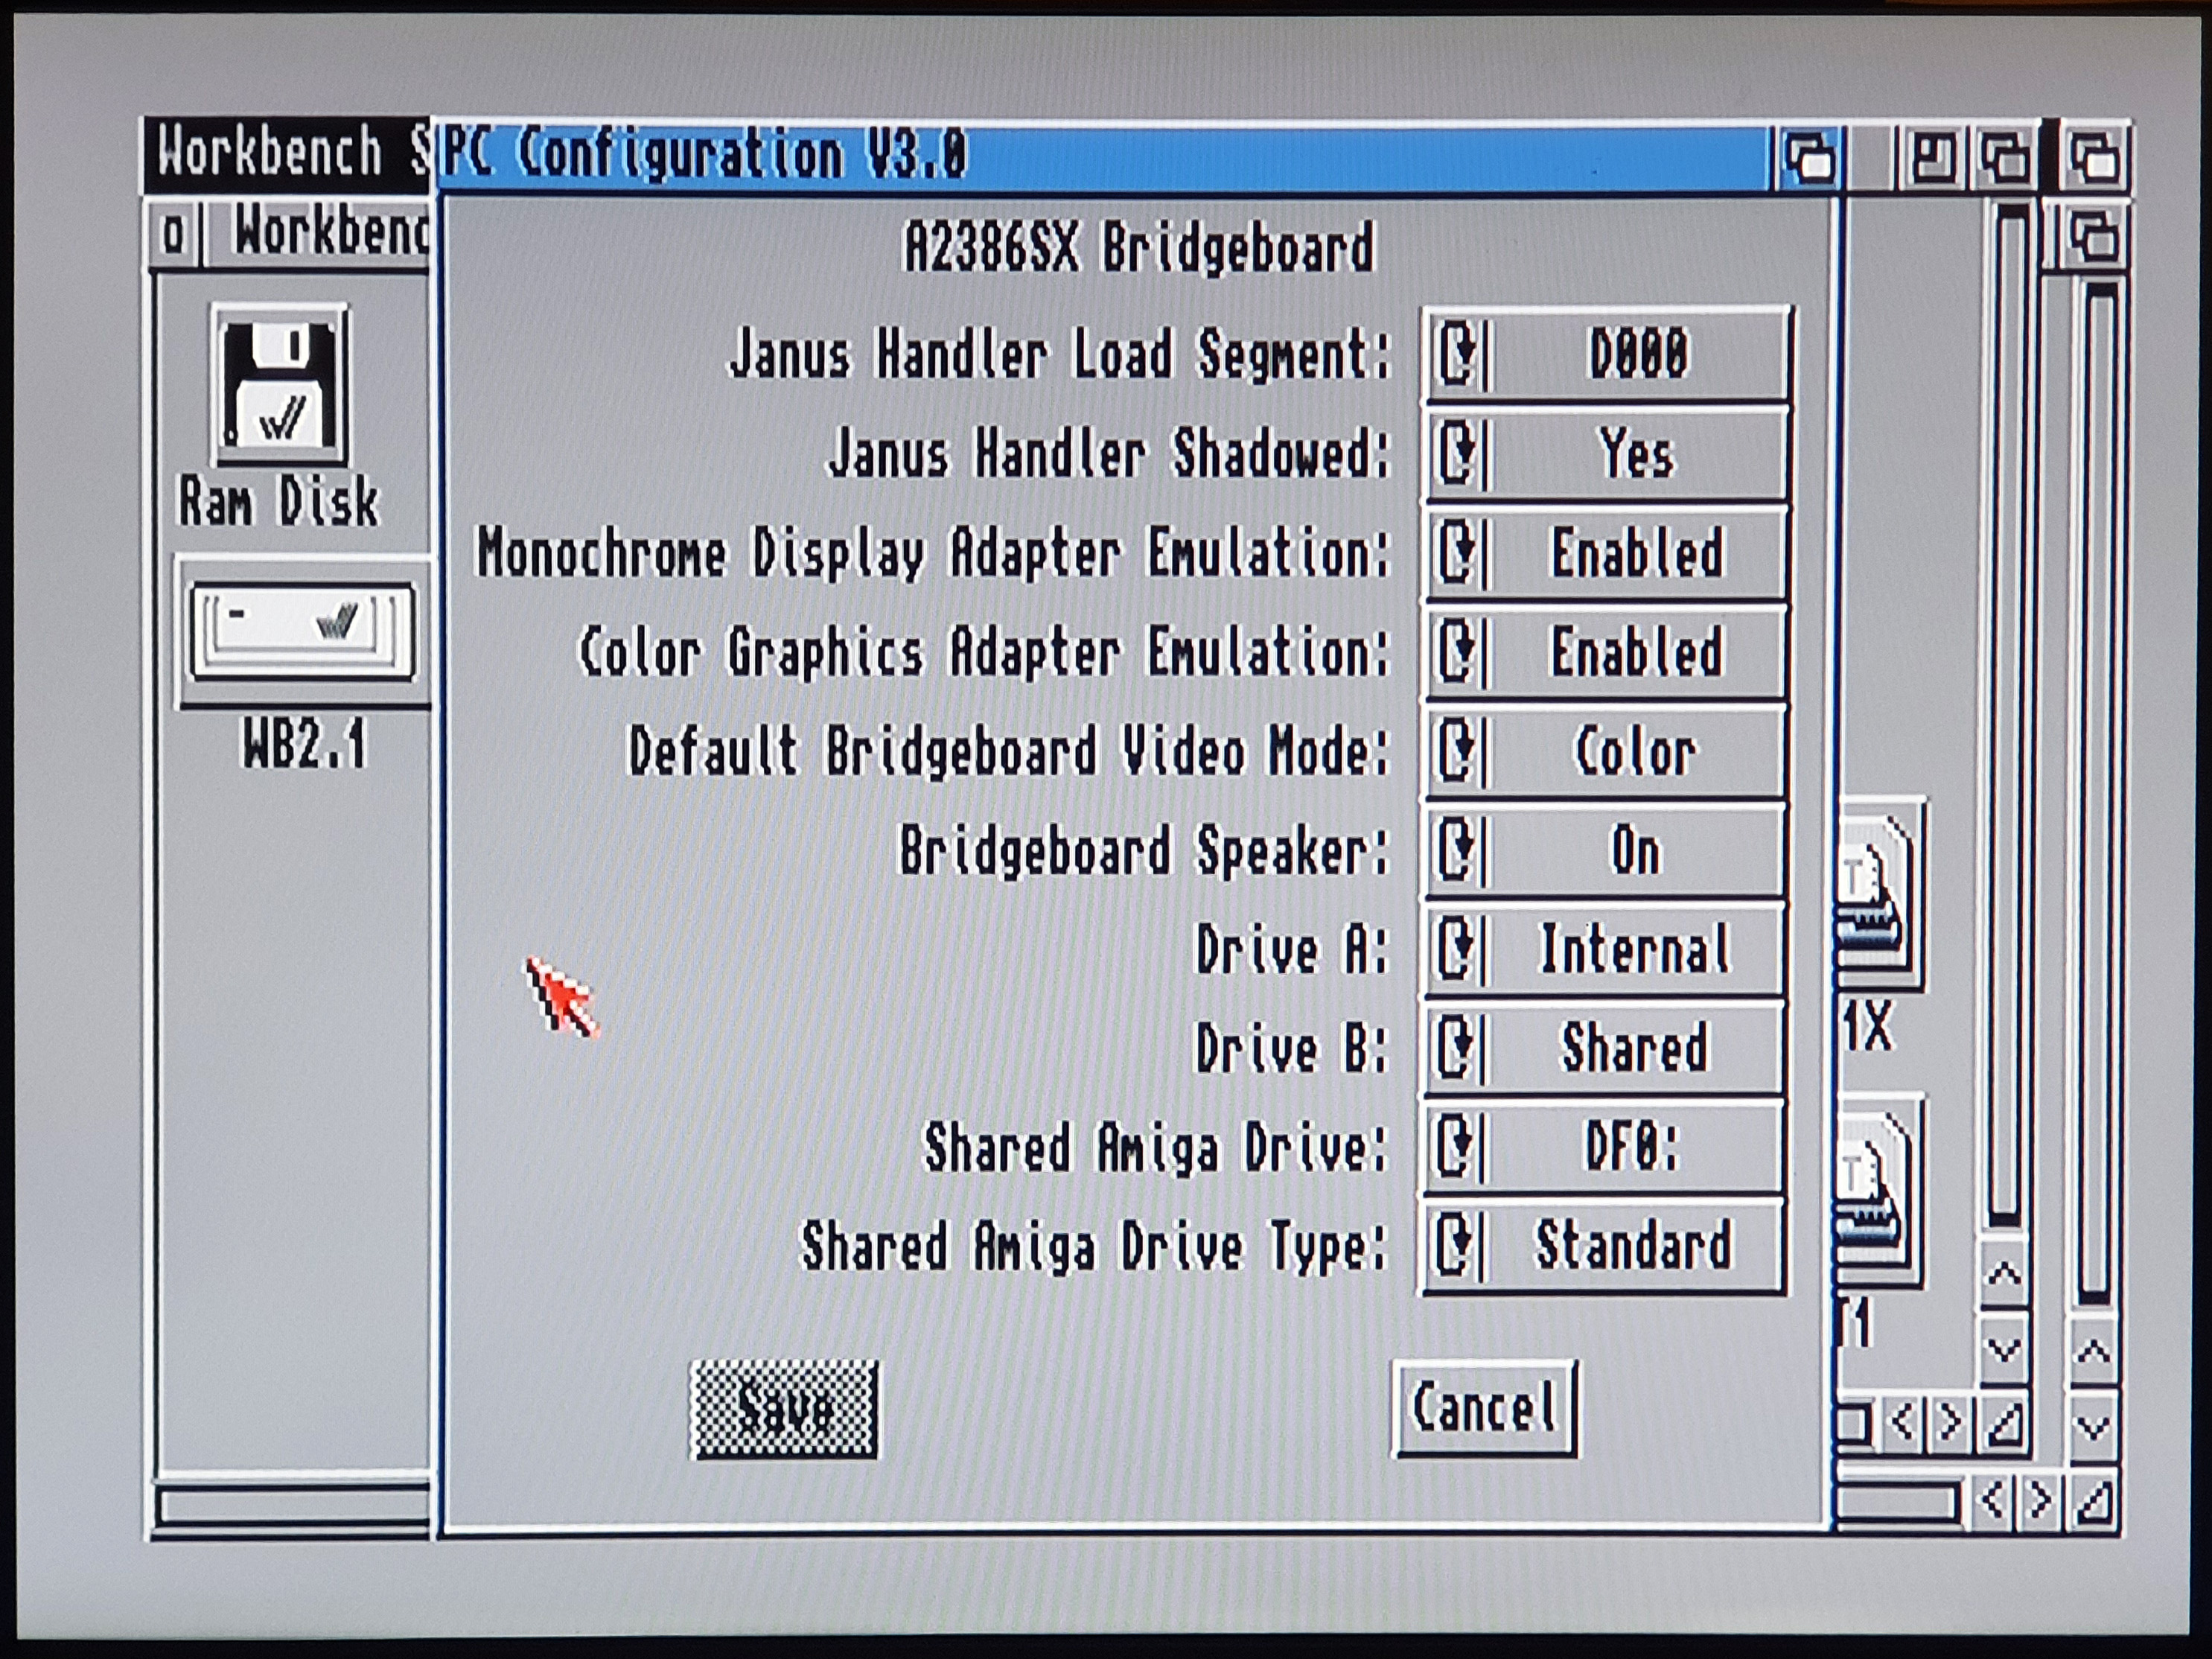Image resolution: width=2212 pixels, height=1659 pixels.
Task: Click inner window scroll left arrow
Action: (x=1903, y=1421)
